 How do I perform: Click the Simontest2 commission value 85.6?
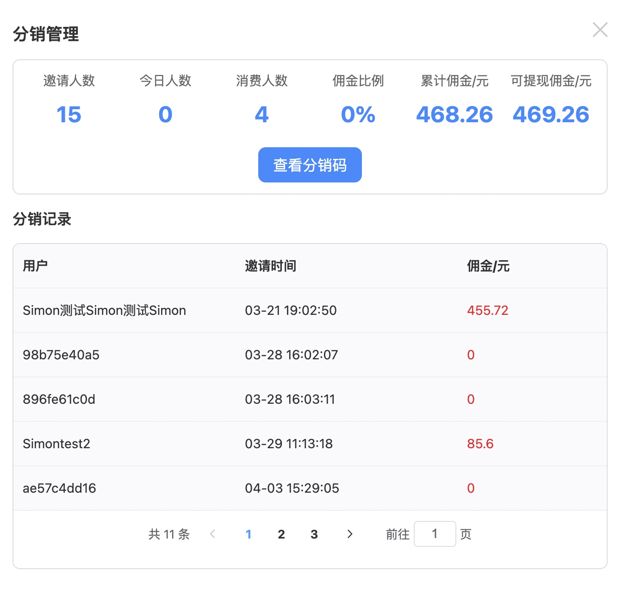480,444
